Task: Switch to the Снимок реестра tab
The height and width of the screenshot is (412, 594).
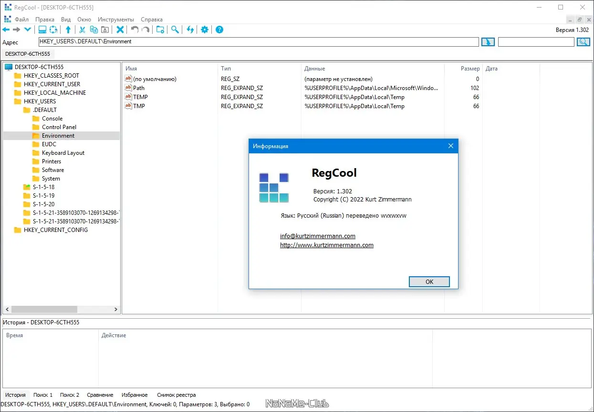Action: (177, 395)
